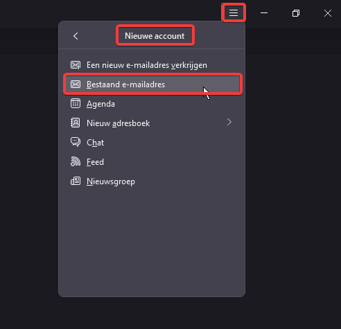This screenshot has height=329, width=341.
Task: Click the new e-mail envelope plus icon
Action: click(x=76, y=65)
